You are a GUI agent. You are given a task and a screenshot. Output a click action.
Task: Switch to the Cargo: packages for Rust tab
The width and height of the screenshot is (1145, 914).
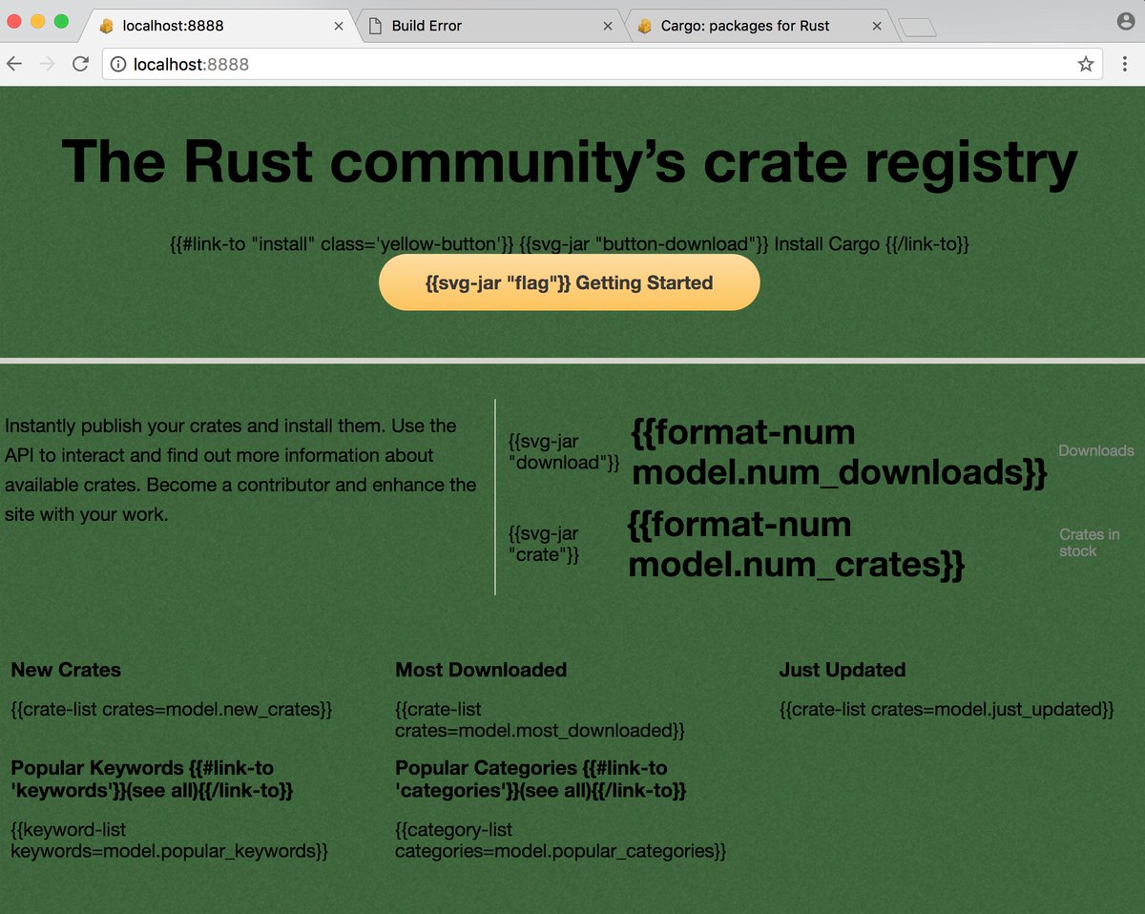(x=760, y=26)
